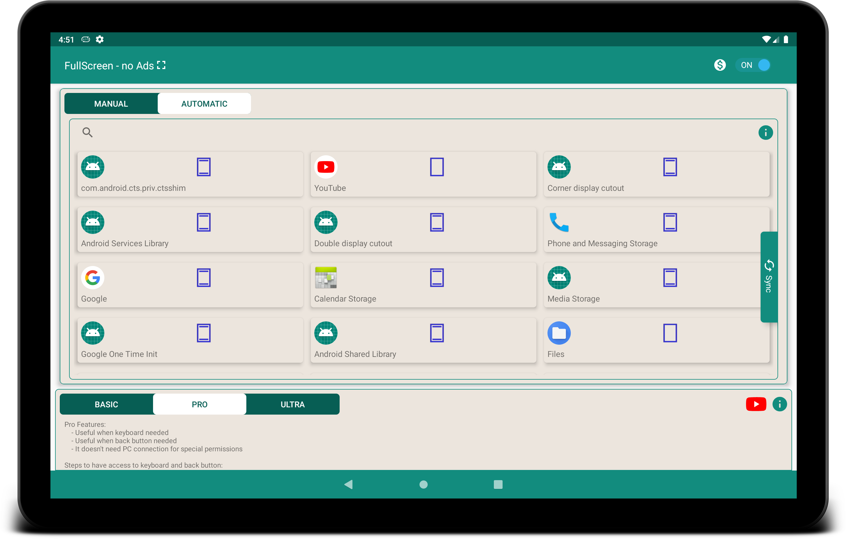The height and width of the screenshot is (539, 846).
Task: Click the info icon beside YouTube tutorial button
Action: (779, 404)
